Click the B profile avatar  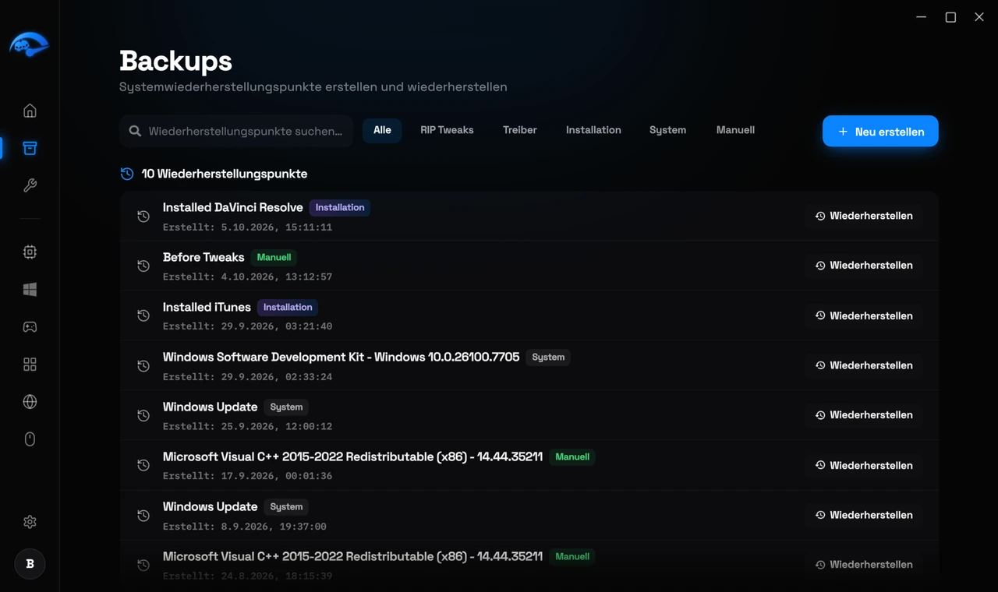click(30, 564)
